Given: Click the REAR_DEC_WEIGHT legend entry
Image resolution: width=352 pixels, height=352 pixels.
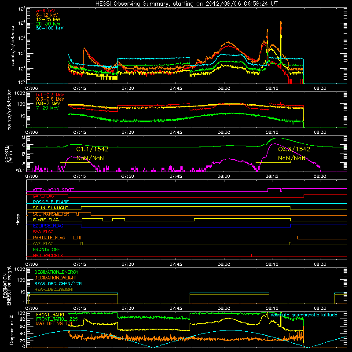Looking at the screenshot, I should pyautogui.click(x=54, y=290).
